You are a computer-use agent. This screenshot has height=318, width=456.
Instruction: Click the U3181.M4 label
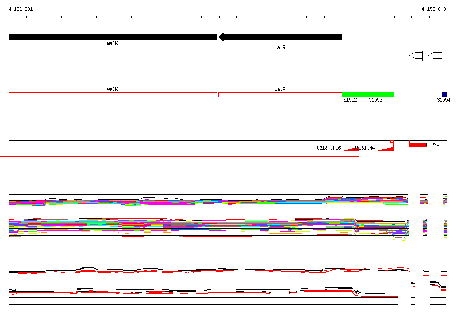point(364,148)
